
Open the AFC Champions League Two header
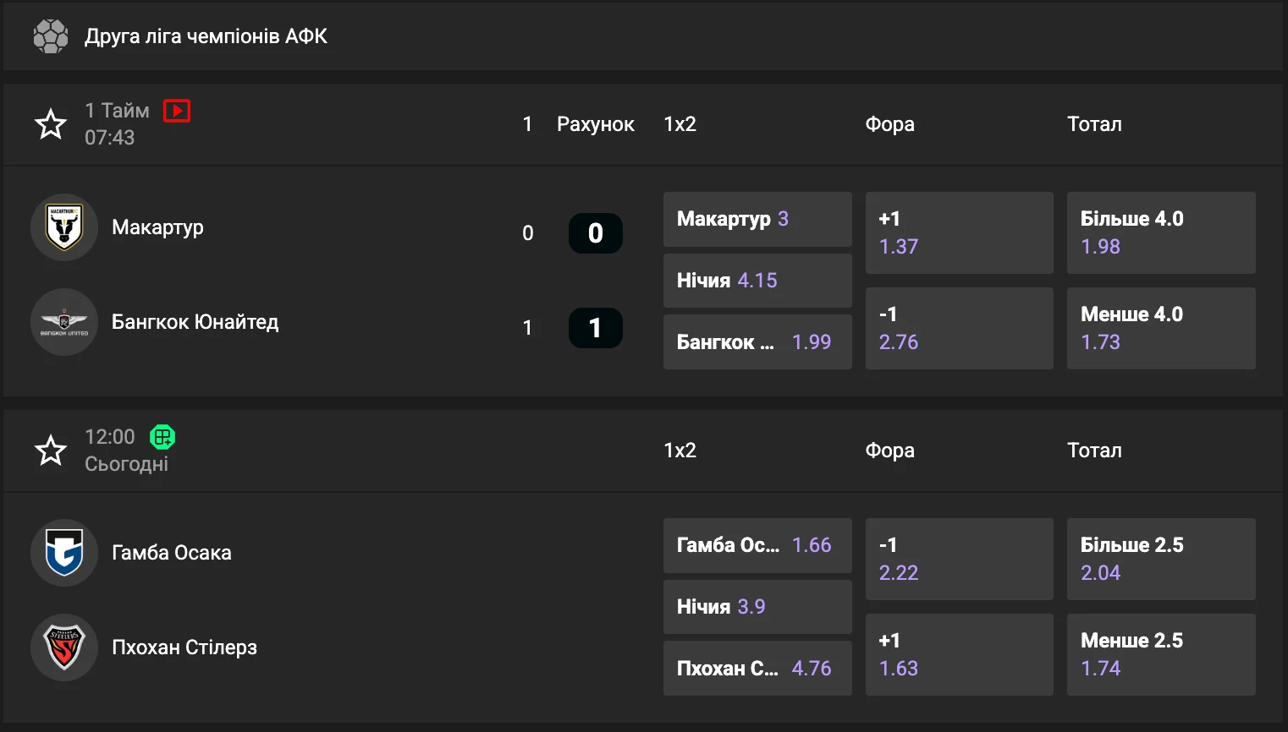click(206, 36)
